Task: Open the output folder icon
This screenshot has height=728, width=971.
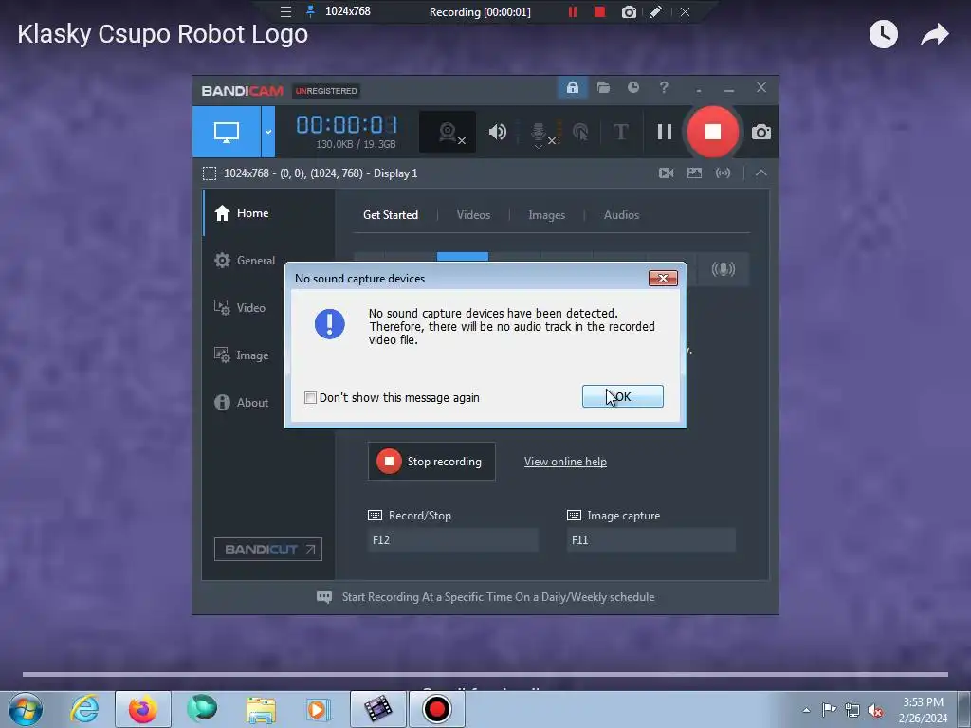Action: point(603,88)
